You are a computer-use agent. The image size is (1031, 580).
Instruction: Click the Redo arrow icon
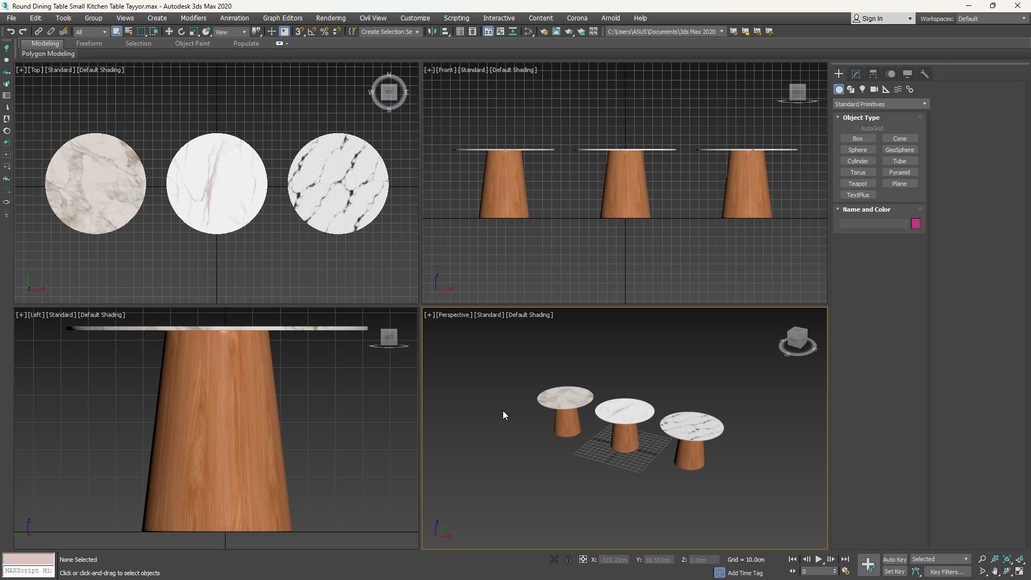click(23, 32)
